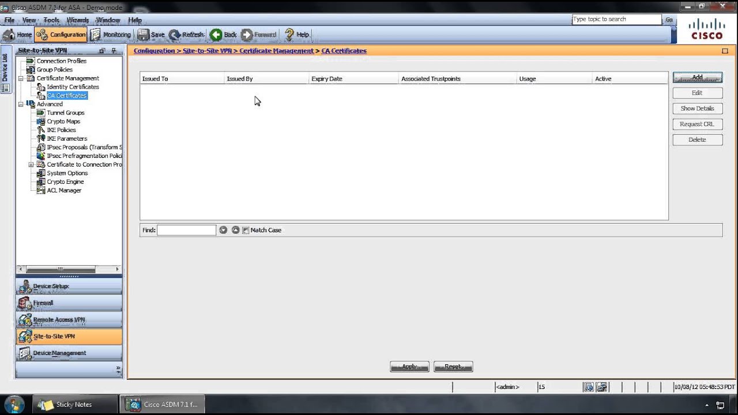Sort by the Issued To column header
Screen dimensions: 738x415
click(x=182, y=79)
